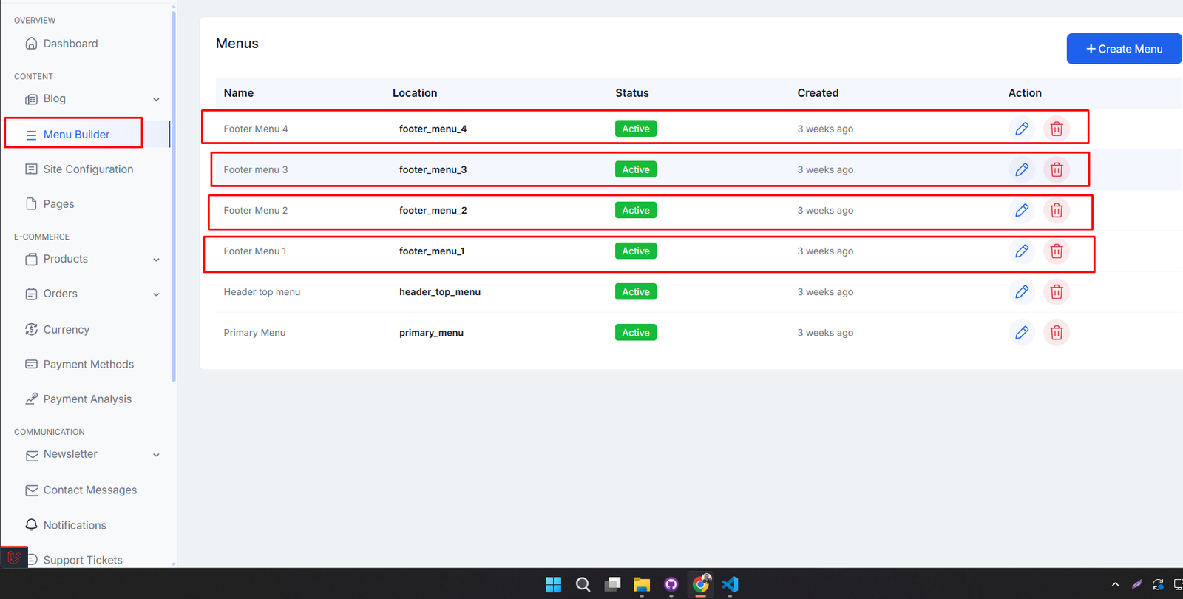Screen dimensions: 1183x599
Task: Click the Dashboard home icon
Action: tap(31, 44)
